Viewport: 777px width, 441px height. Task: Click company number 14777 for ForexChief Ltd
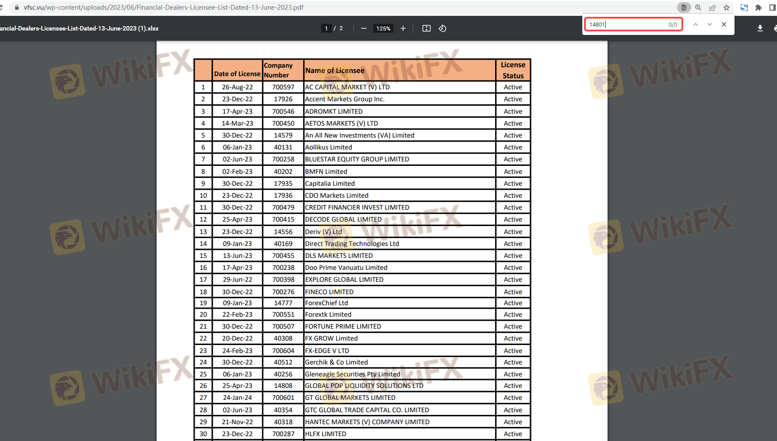pos(283,303)
